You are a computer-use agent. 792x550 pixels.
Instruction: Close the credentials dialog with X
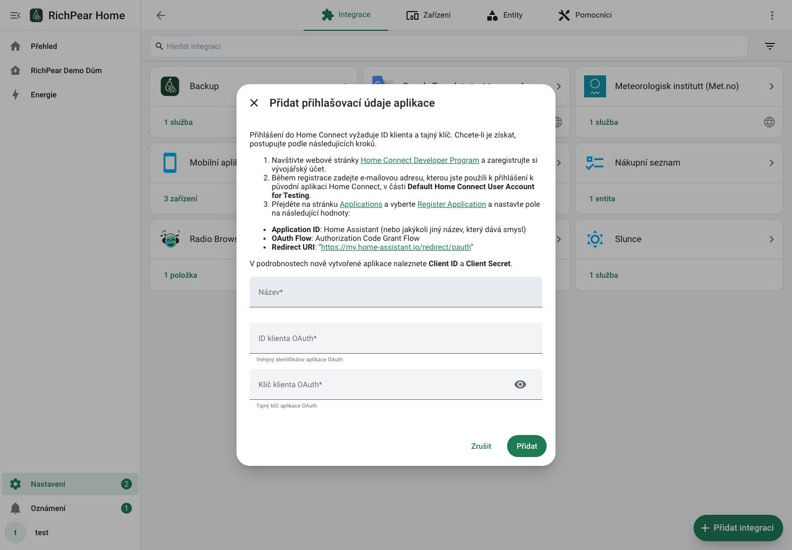tap(254, 103)
